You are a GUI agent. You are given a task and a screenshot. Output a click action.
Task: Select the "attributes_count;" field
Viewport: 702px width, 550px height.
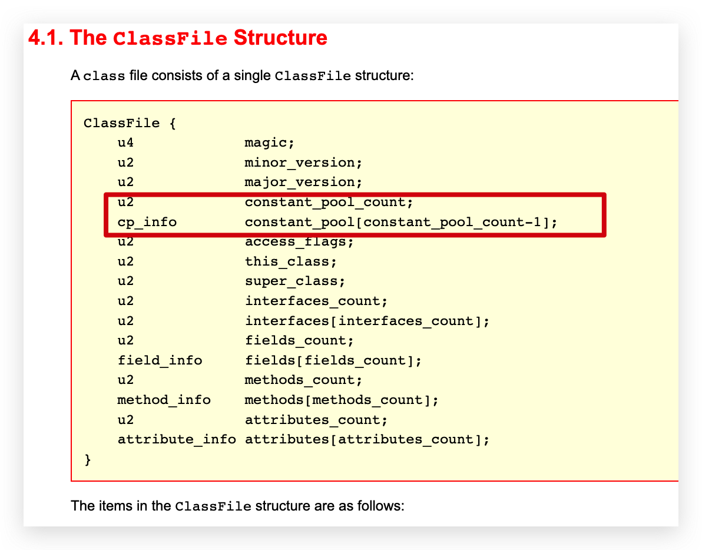[316, 420]
